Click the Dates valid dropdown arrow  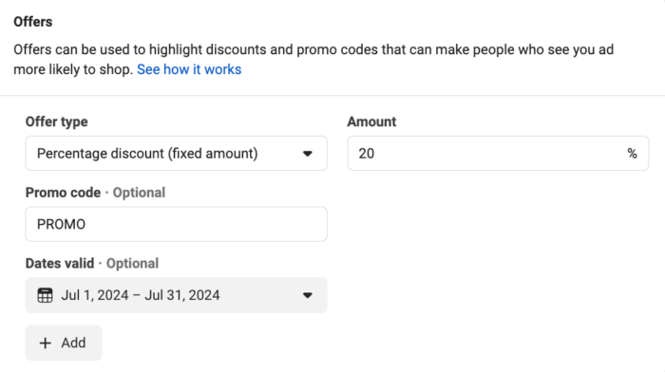[308, 295]
